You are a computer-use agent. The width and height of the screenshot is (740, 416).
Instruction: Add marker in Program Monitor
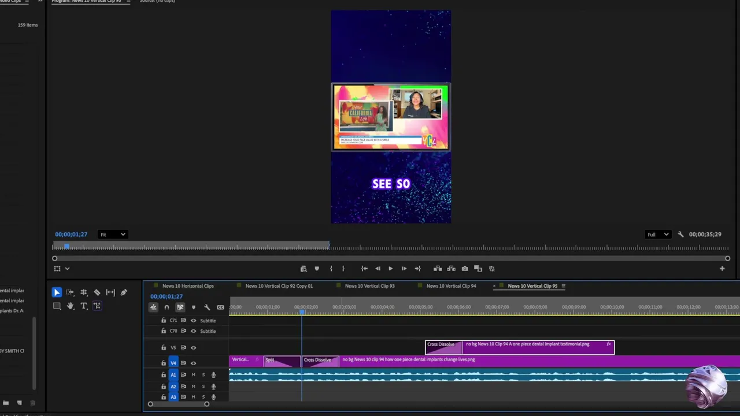[x=317, y=269]
